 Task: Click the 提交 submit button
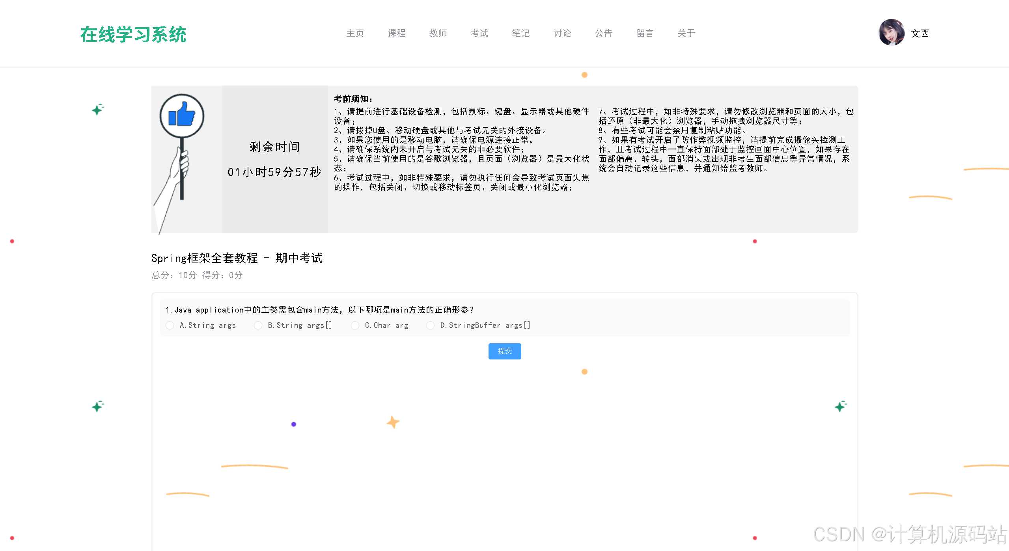point(504,351)
